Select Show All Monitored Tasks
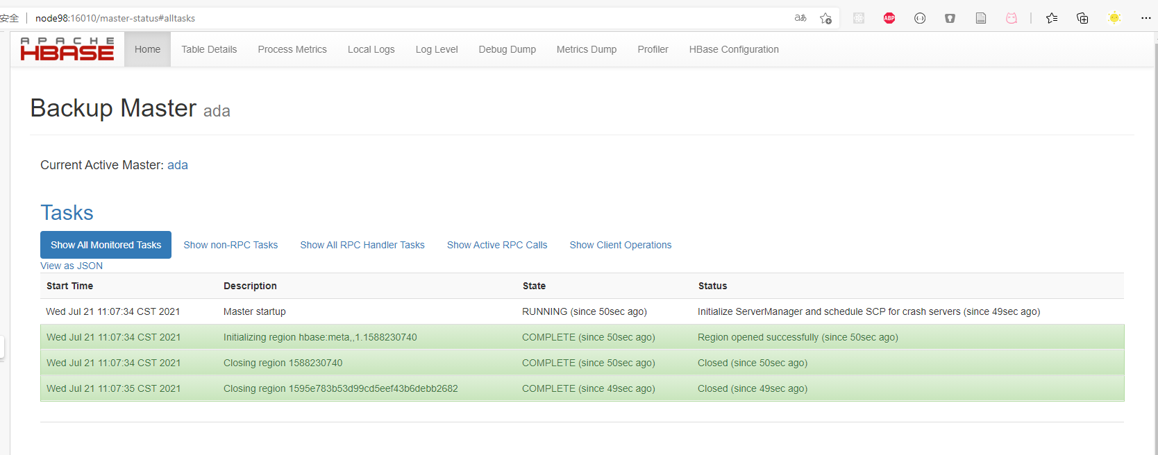 coord(106,245)
